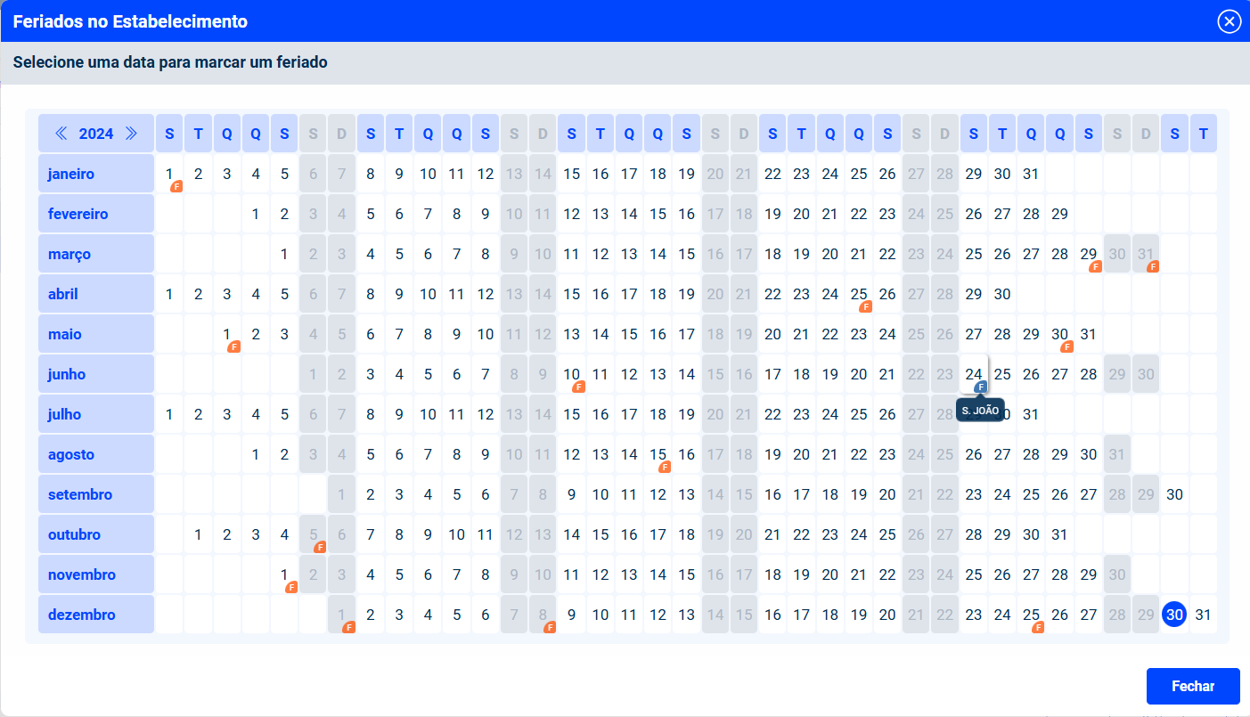Pick day 31 in the outubro row
Image resolution: width=1250 pixels, height=717 pixels.
pos(1059,534)
